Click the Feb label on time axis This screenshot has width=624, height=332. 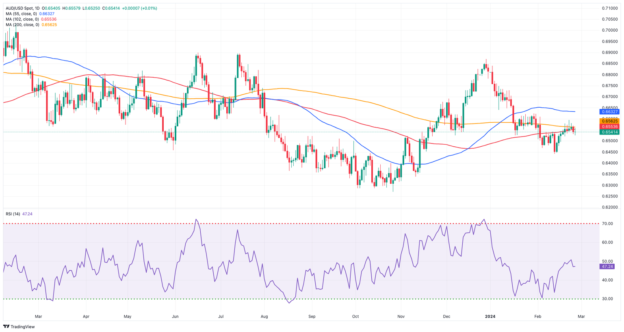click(x=538, y=316)
